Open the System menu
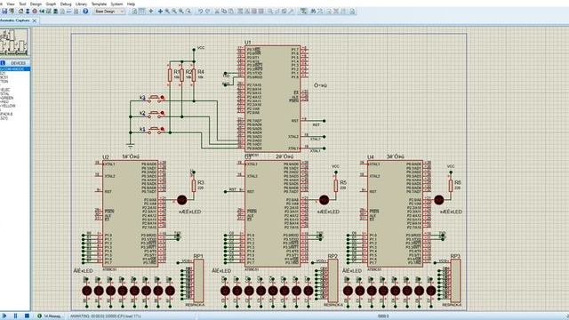Screen dimensions: 569x320 [116, 4]
